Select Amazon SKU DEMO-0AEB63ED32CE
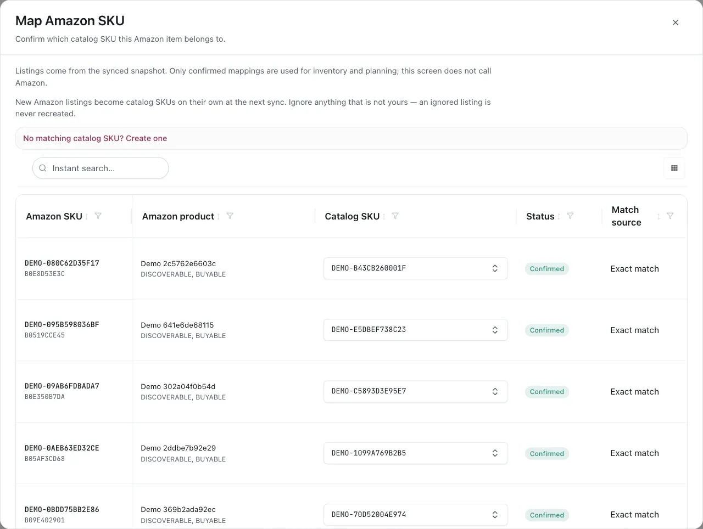 (62, 448)
